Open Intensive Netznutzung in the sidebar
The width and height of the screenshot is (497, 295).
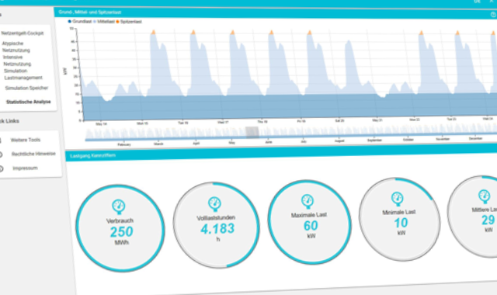[17, 61]
